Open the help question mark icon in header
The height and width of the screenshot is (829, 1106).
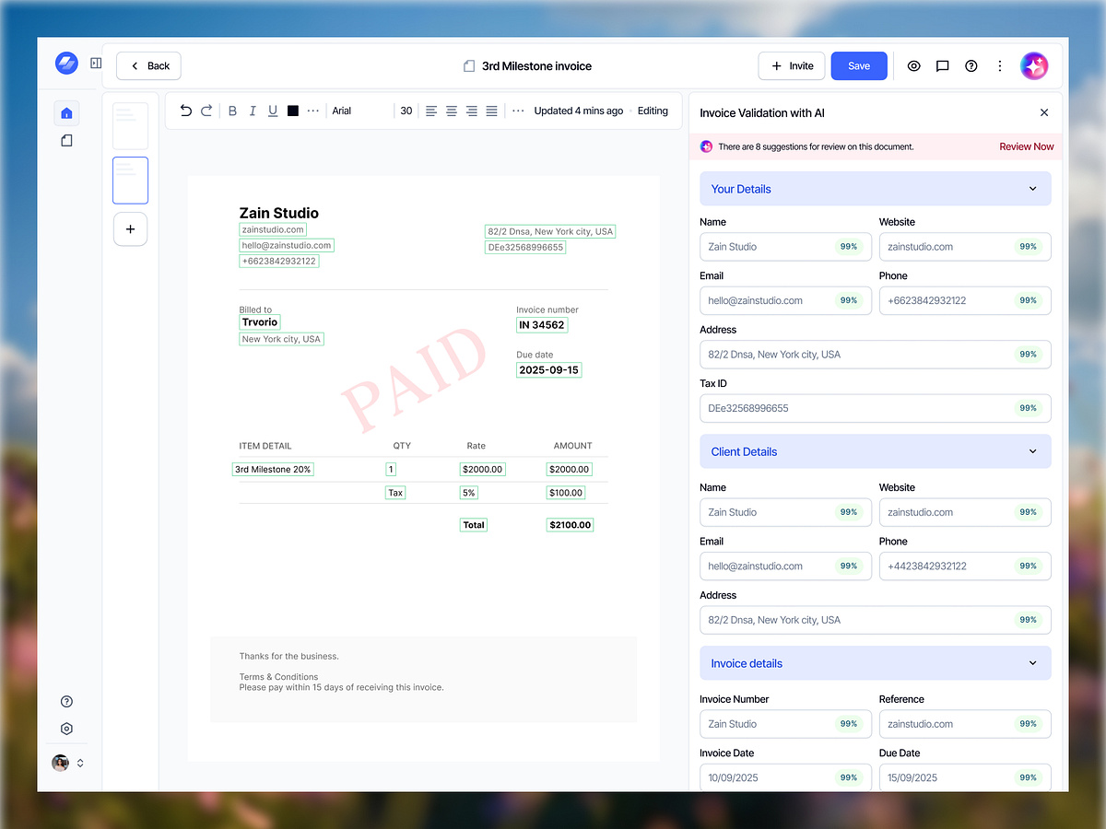pyautogui.click(x=971, y=66)
